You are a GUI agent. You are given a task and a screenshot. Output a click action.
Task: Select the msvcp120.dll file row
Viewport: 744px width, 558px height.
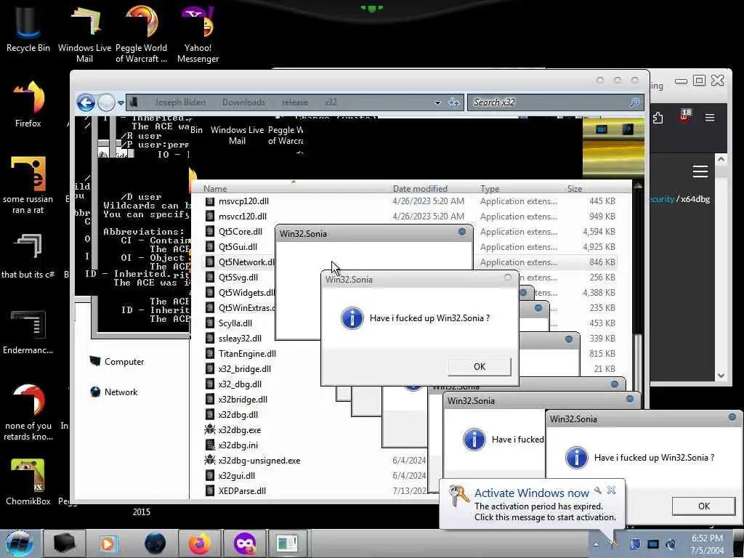click(411, 201)
